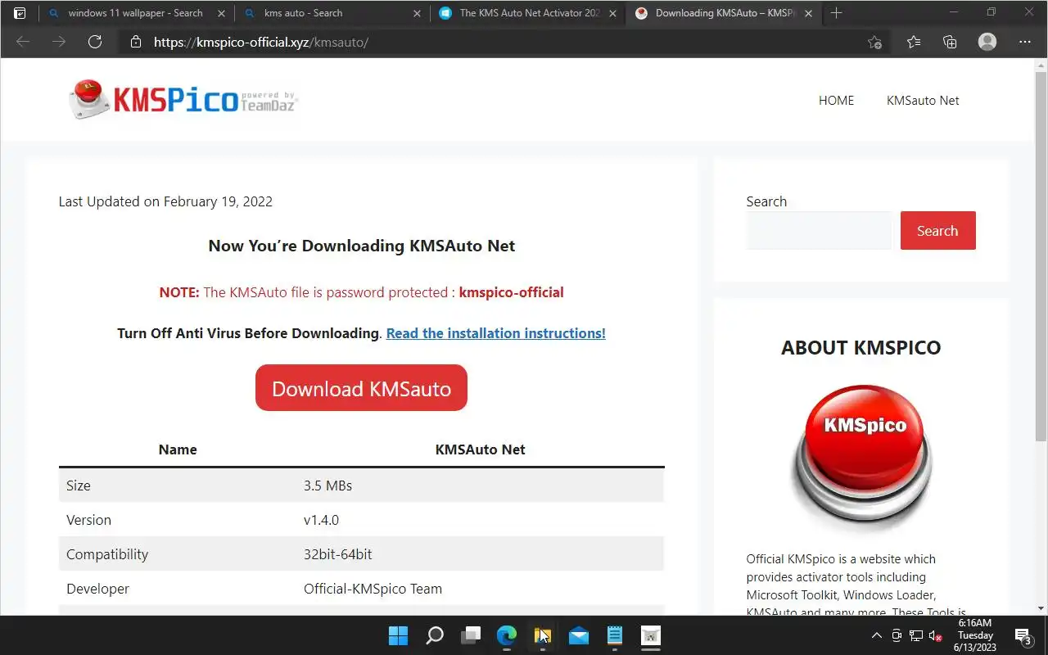Image resolution: width=1048 pixels, height=655 pixels.
Task: Show hidden system tray icons
Action: [x=876, y=635]
